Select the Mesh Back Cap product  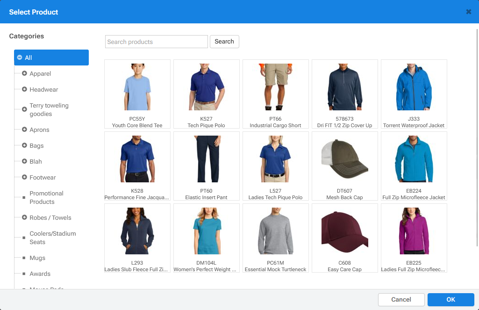[x=344, y=166]
